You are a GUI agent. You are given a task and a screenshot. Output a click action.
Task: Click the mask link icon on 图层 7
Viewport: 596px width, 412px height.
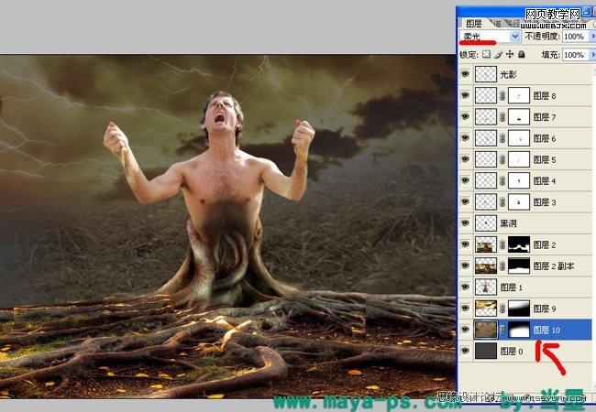(502, 117)
